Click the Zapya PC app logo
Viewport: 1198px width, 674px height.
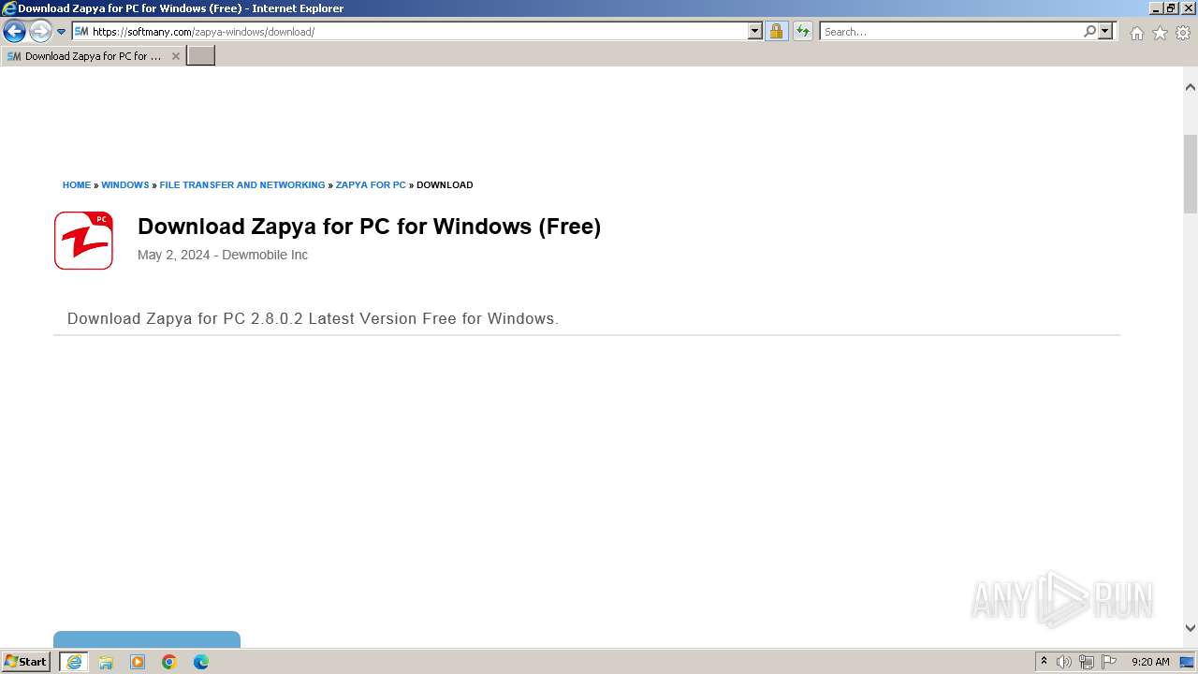pyautogui.click(x=83, y=241)
